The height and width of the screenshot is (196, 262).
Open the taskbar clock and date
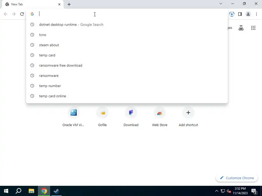(240, 191)
